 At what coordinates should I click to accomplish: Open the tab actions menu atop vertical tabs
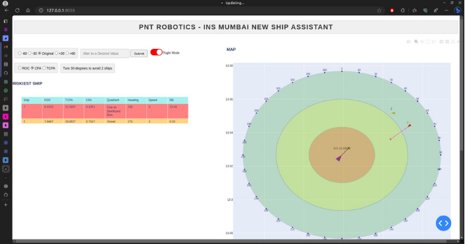tap(6, 21)
